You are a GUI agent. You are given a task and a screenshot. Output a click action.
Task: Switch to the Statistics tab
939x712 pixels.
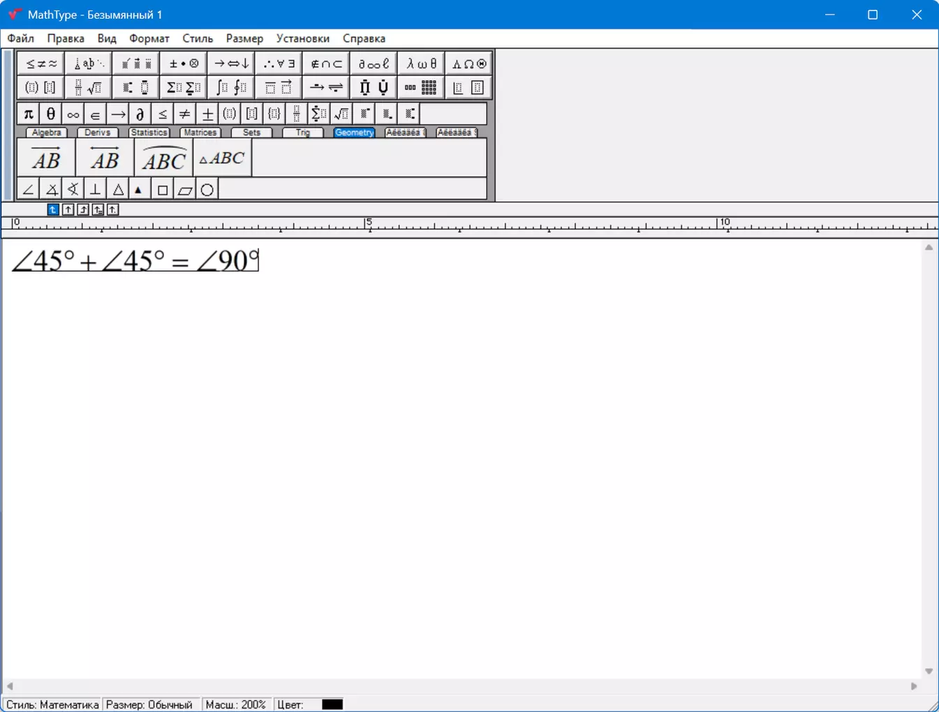[x=149, y=133]
